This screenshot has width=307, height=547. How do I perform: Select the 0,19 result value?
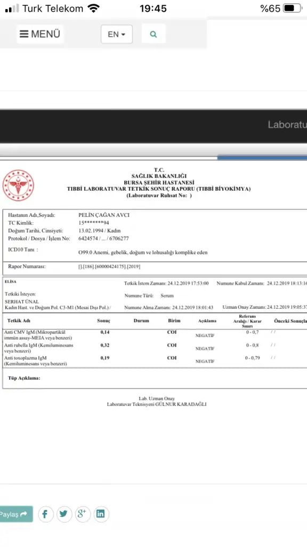tap(105, 358)
